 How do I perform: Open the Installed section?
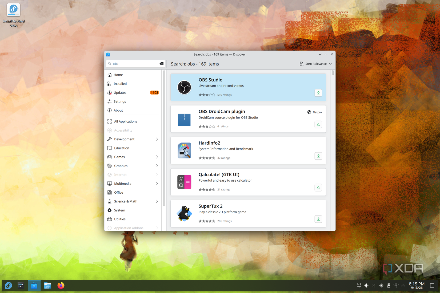click(x=133, y=84)
